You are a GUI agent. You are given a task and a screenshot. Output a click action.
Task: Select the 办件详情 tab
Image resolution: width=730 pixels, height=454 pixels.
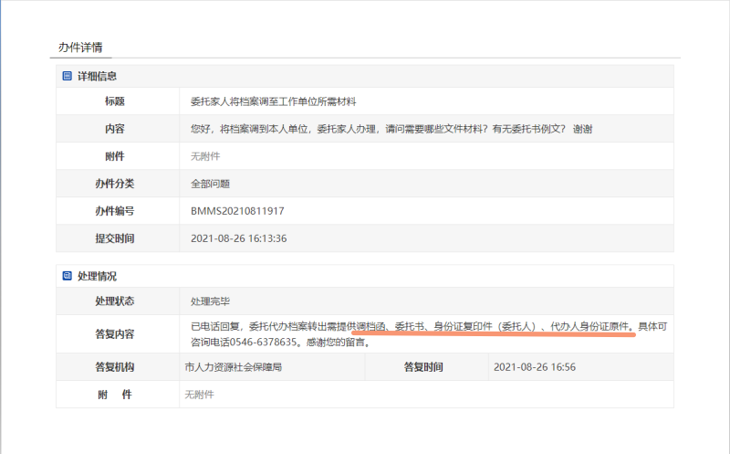[x=80, y=48]
